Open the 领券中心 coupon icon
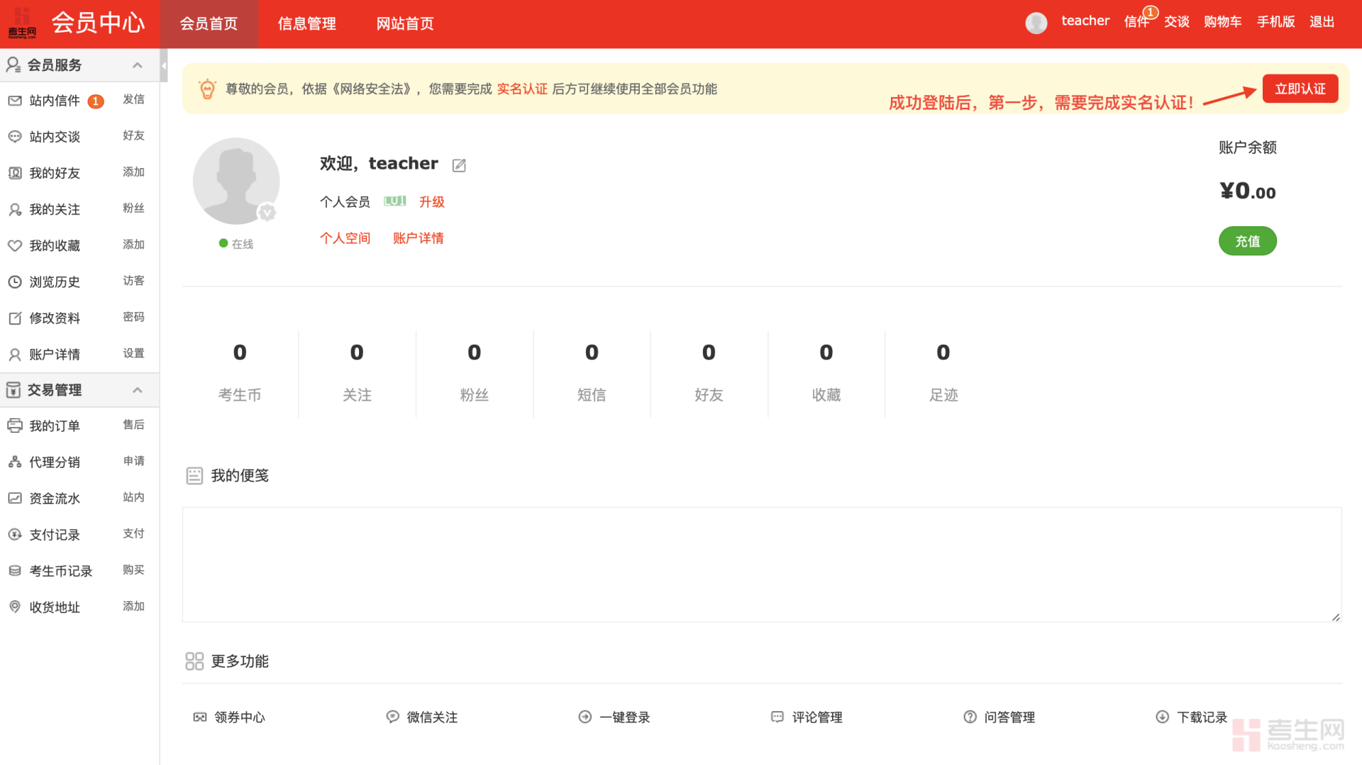 [199, 717]
